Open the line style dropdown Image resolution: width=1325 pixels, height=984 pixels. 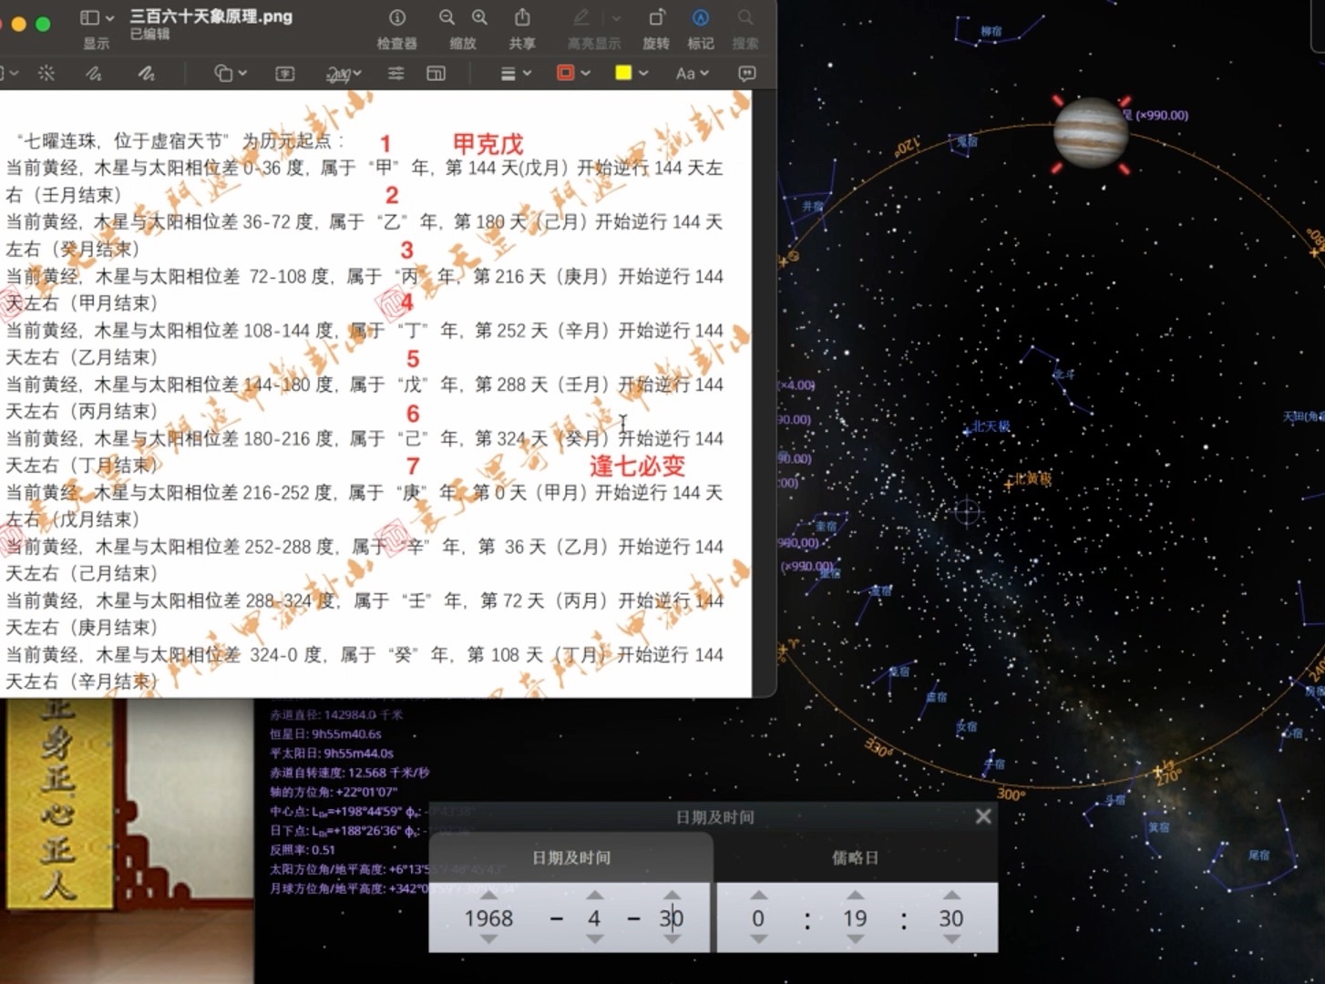tap(516, 73)
